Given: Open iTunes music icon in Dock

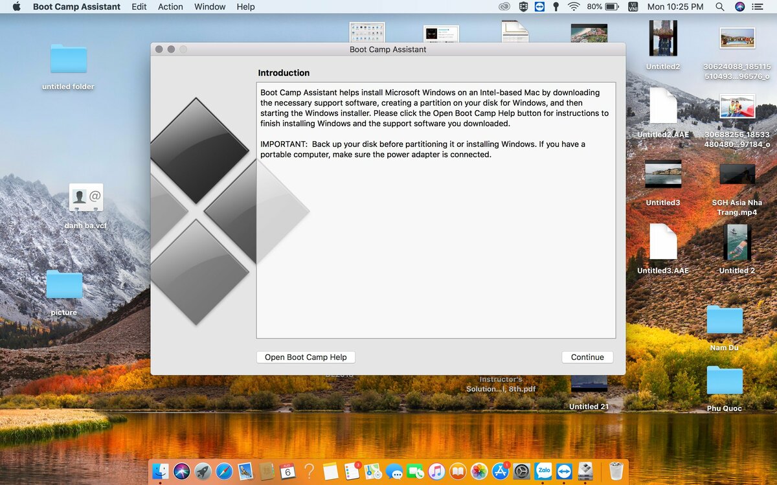Looking at the screenshot, I should (436, 471).
